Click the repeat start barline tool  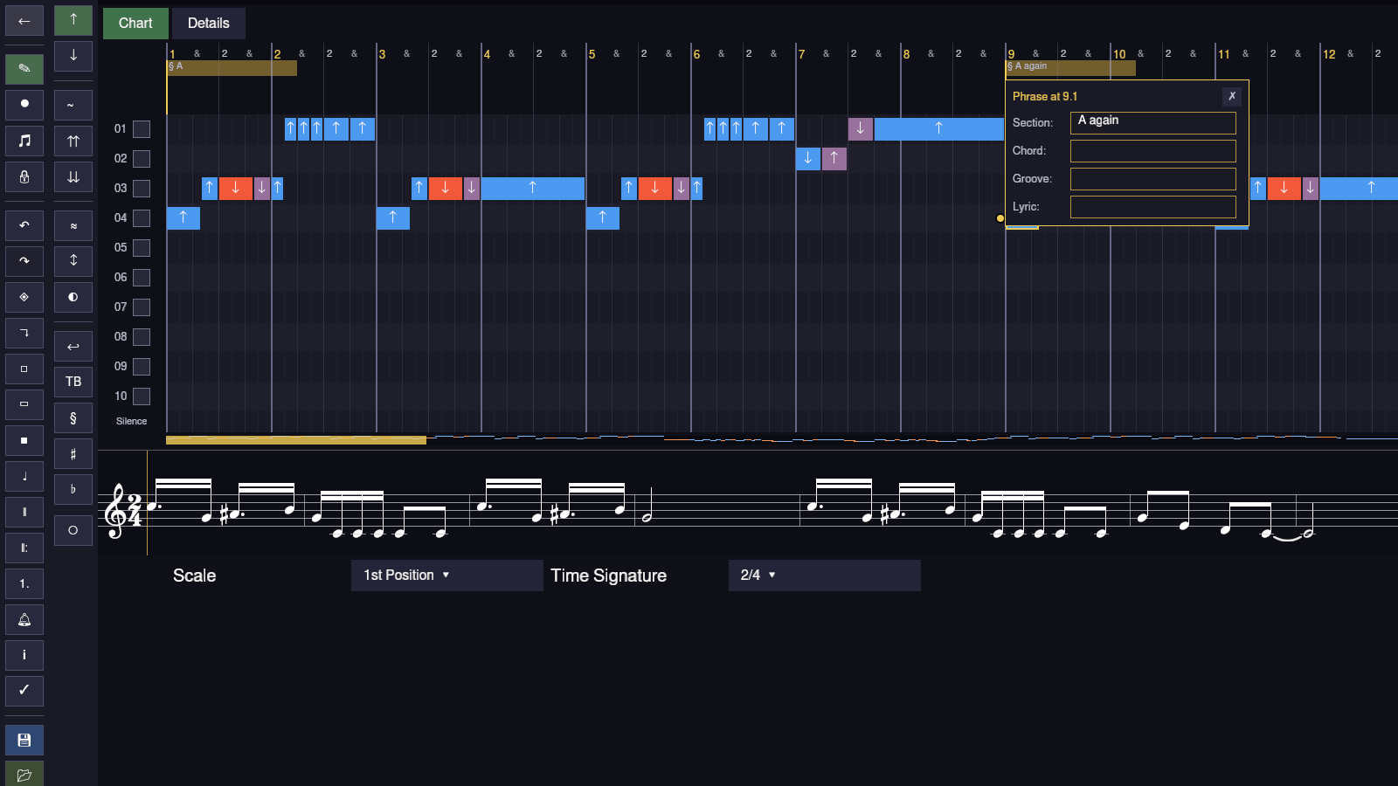tap(24, 548)
